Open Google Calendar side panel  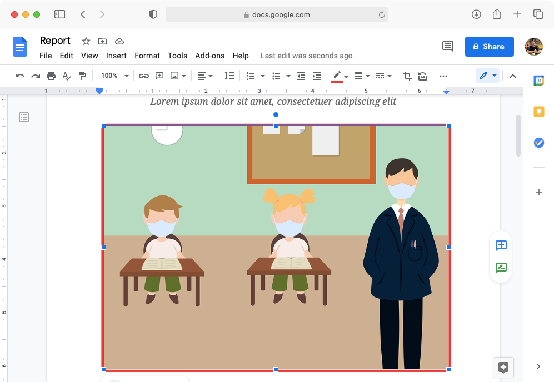tap(538, 81)
